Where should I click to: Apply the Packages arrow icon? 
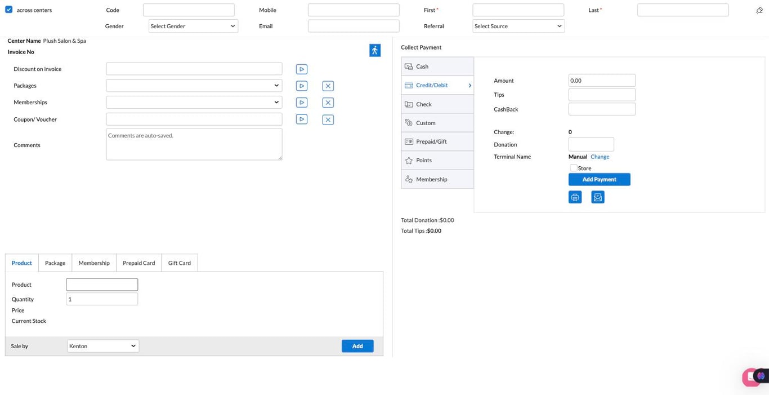[x=302, y=86]
